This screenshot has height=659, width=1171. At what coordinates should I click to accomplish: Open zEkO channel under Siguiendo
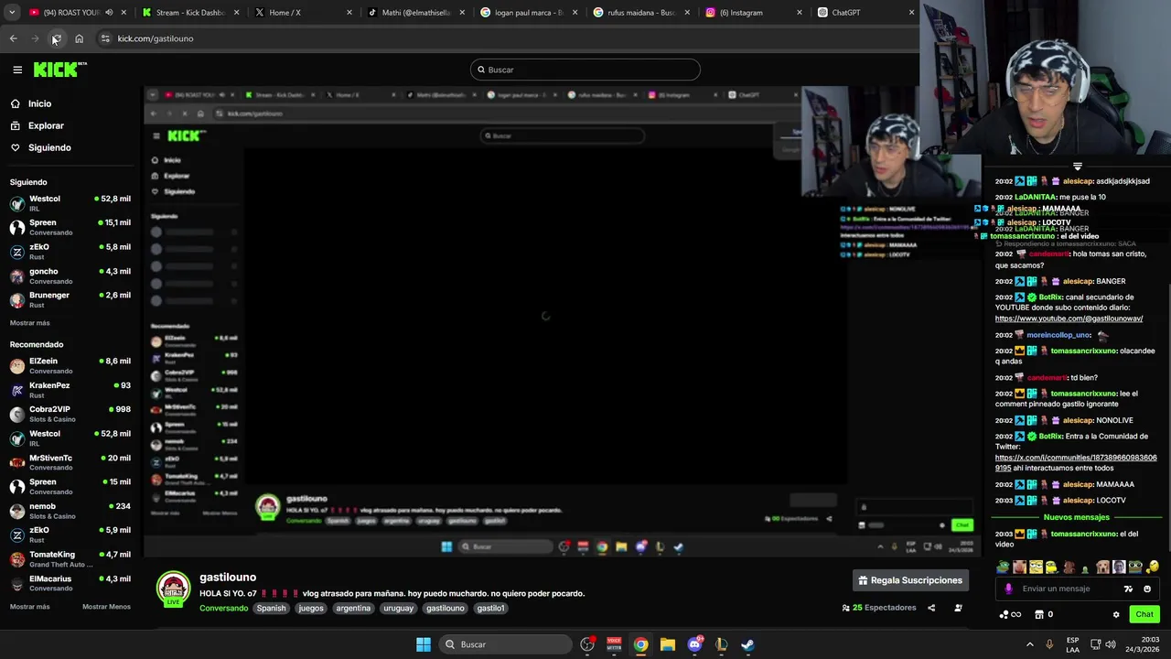point(70,252)
